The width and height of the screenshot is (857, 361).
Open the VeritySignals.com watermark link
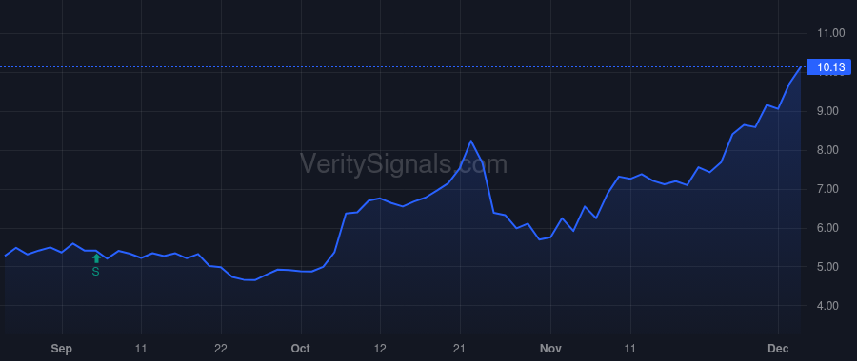(x=404, y=164)
